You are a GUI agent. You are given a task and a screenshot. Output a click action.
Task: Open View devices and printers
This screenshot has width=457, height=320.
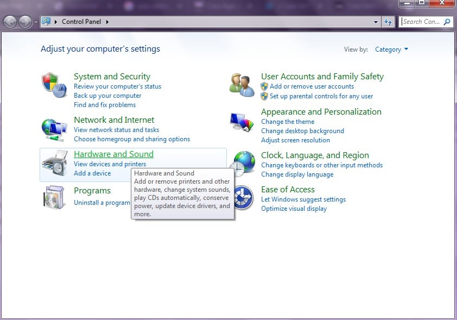click(110, 164)
